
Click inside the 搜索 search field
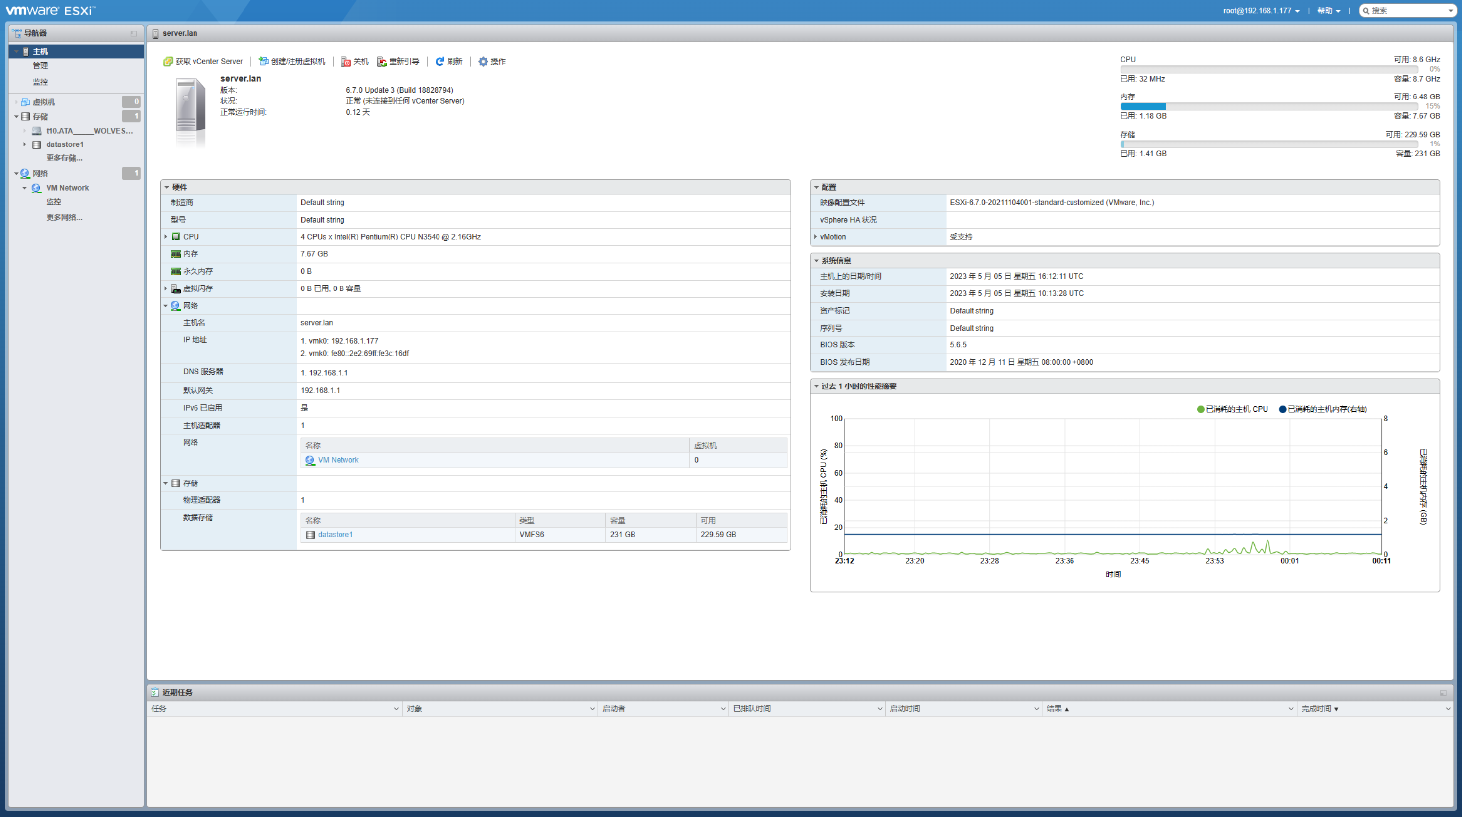[x=1402, y=10]
